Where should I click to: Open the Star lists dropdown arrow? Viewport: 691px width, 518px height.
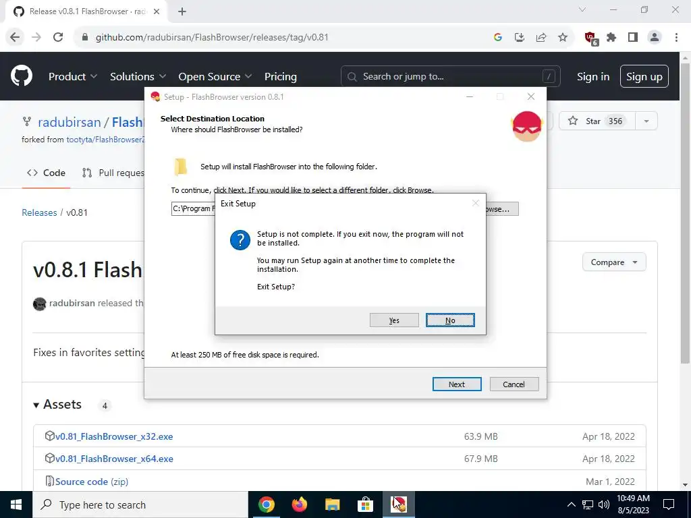646,121
